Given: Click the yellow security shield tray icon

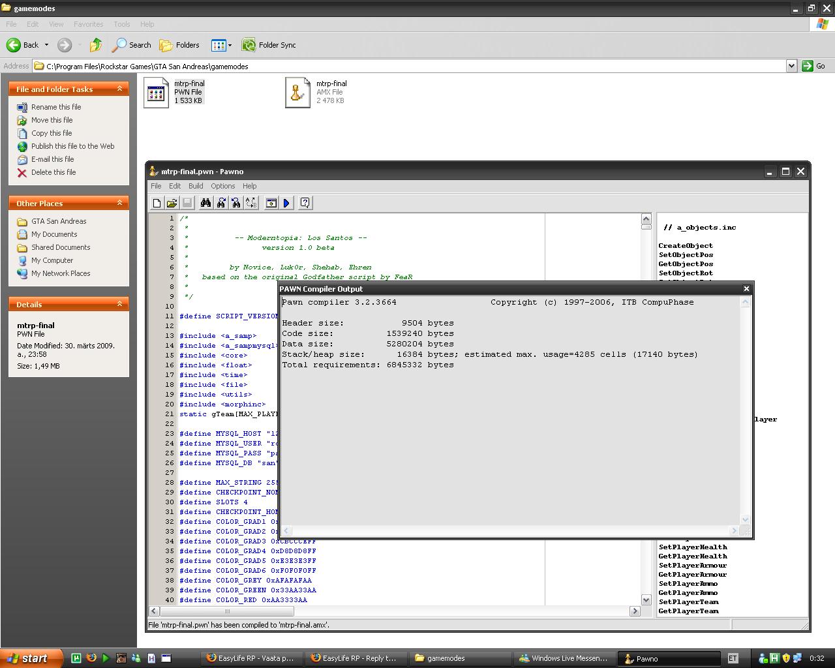Looking at the screenshot, I should pos(786,658).
